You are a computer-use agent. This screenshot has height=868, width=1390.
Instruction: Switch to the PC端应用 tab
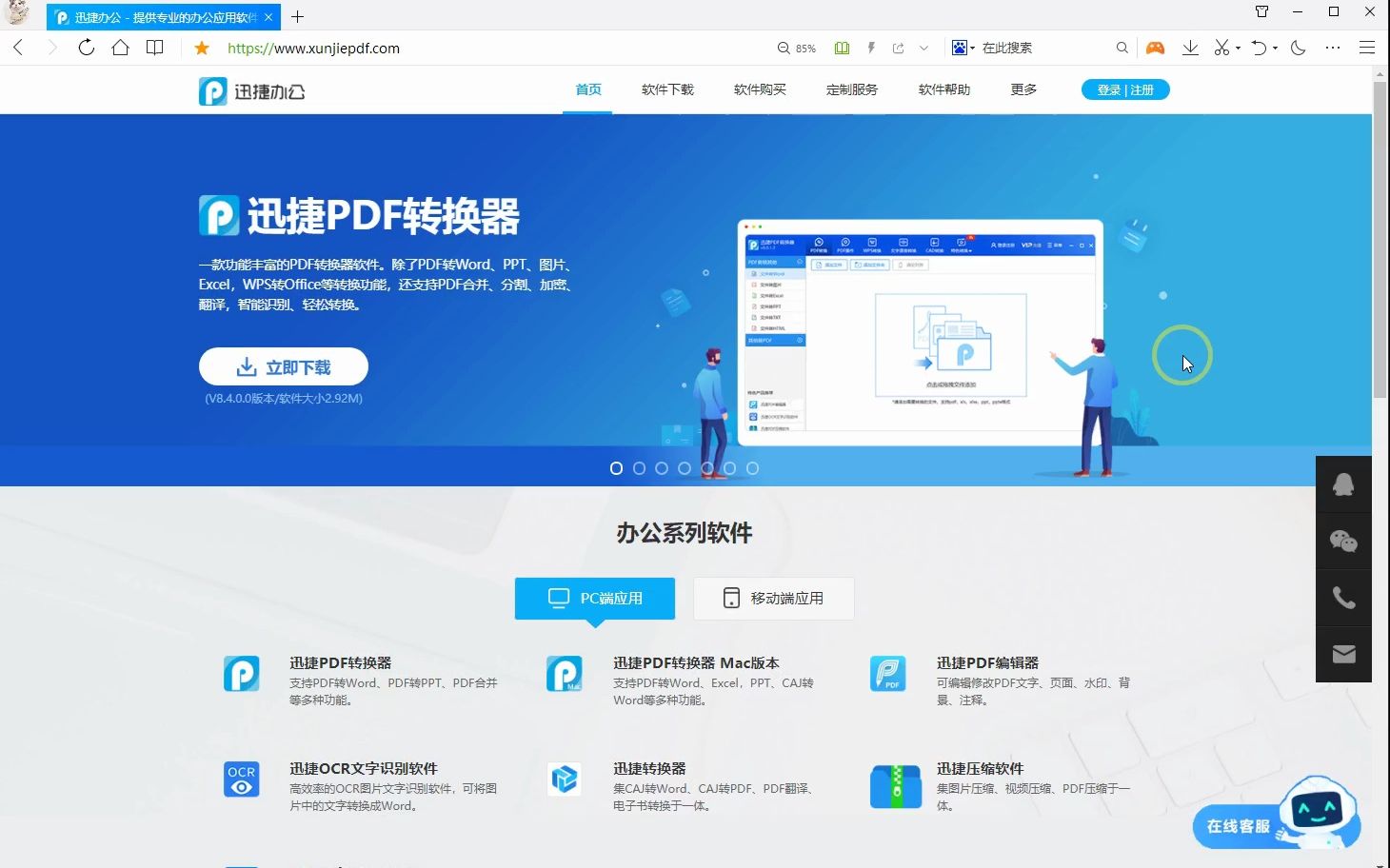tap(595, 598)
